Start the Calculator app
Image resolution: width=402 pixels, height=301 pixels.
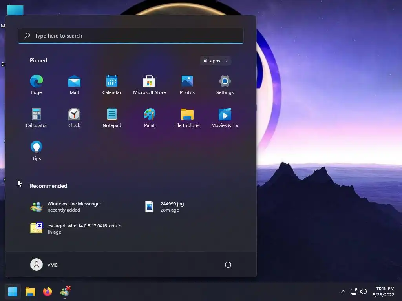[x=37, y=118]
